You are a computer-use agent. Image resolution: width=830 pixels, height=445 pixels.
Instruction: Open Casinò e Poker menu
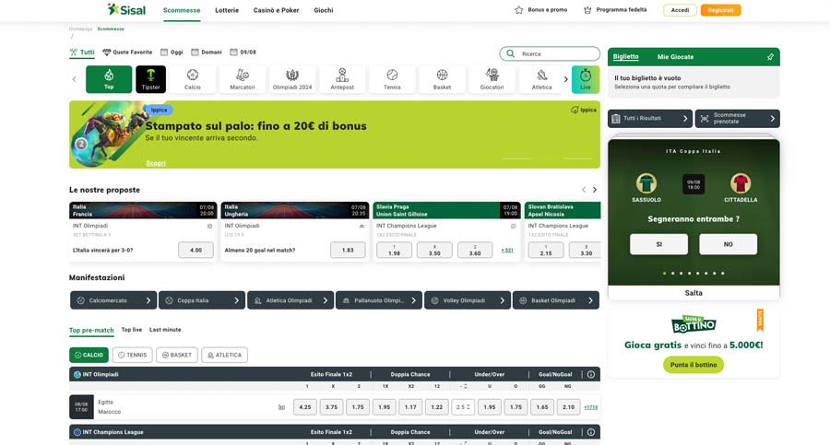tap(276, 10)
